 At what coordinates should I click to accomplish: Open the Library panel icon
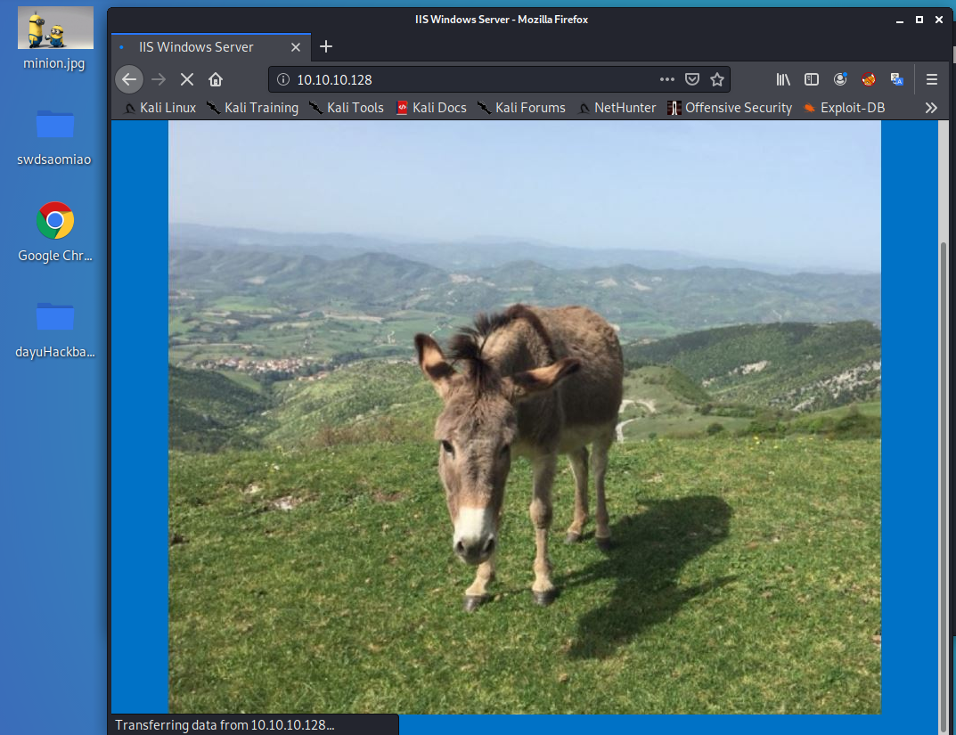[783, 79]
